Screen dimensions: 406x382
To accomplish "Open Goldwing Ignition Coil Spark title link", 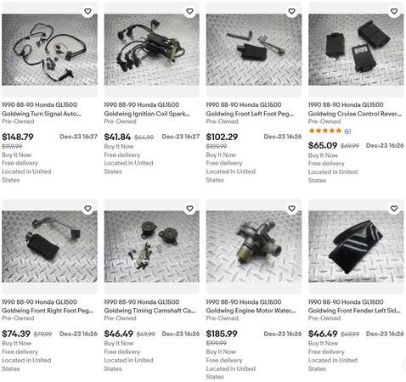I will coord(147,110).
